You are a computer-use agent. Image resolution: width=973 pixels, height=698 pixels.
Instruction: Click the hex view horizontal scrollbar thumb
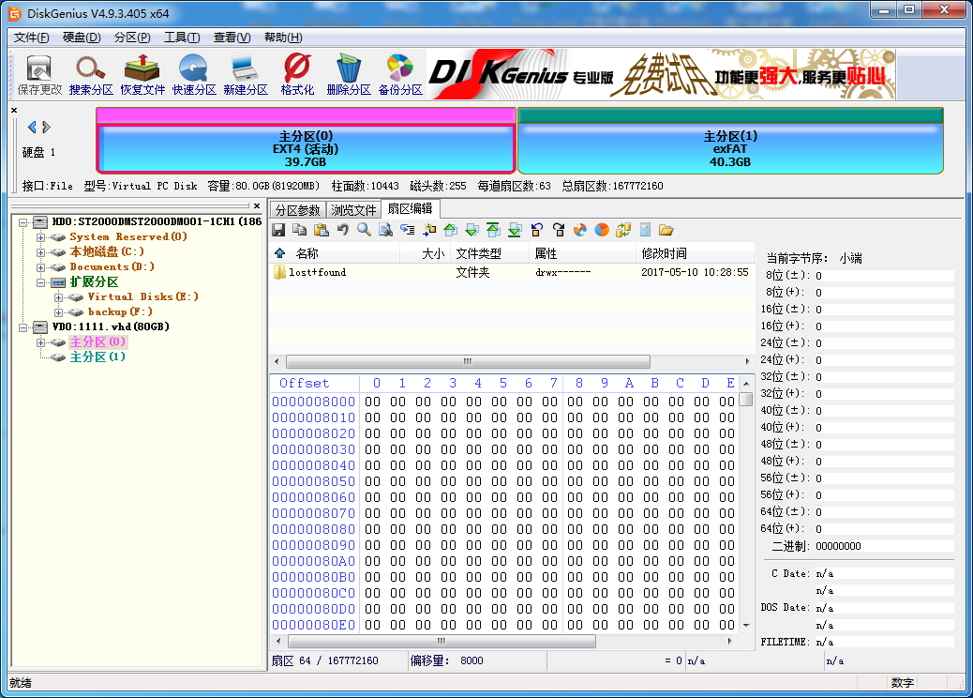point(442,641)
